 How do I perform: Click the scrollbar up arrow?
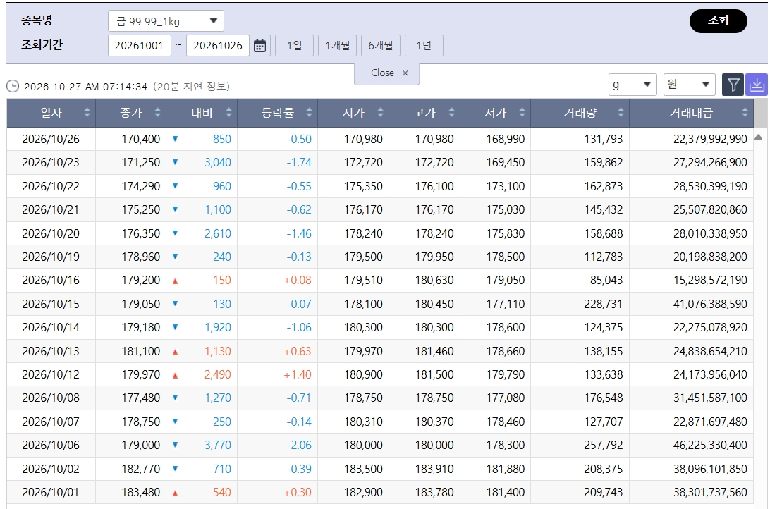click(x=758, y=137)
